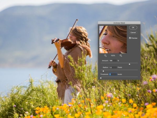Zoom in using the plus magnifier icon
Screen dimensions: 157x118
(x=121, y=56)
